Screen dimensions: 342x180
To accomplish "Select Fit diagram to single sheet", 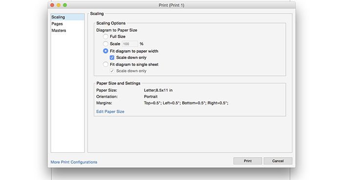I will click(106, 64).
